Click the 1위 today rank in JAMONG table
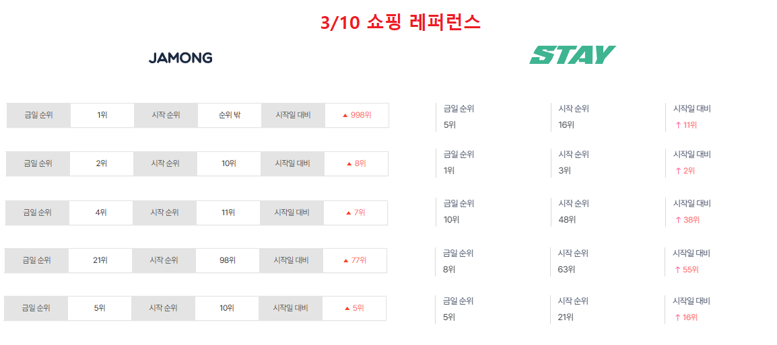The height and width of the screenshot is (345, 777). [102, 115]
